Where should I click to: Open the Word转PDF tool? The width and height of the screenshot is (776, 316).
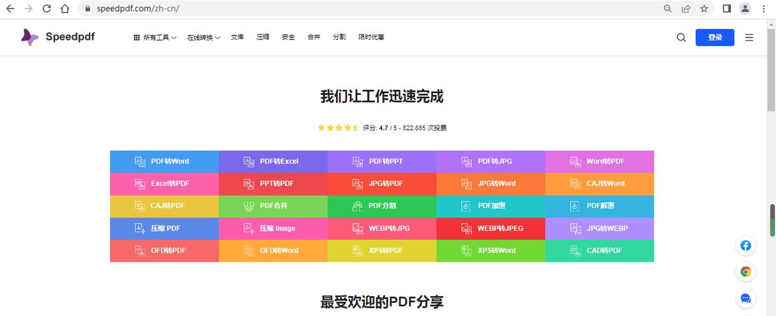pos(600,161)
